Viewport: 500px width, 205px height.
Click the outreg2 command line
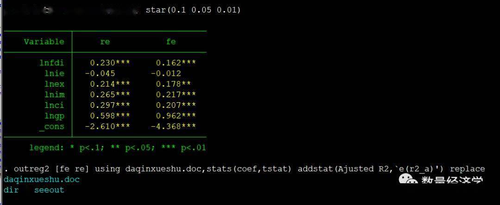(x=244, y=169)
